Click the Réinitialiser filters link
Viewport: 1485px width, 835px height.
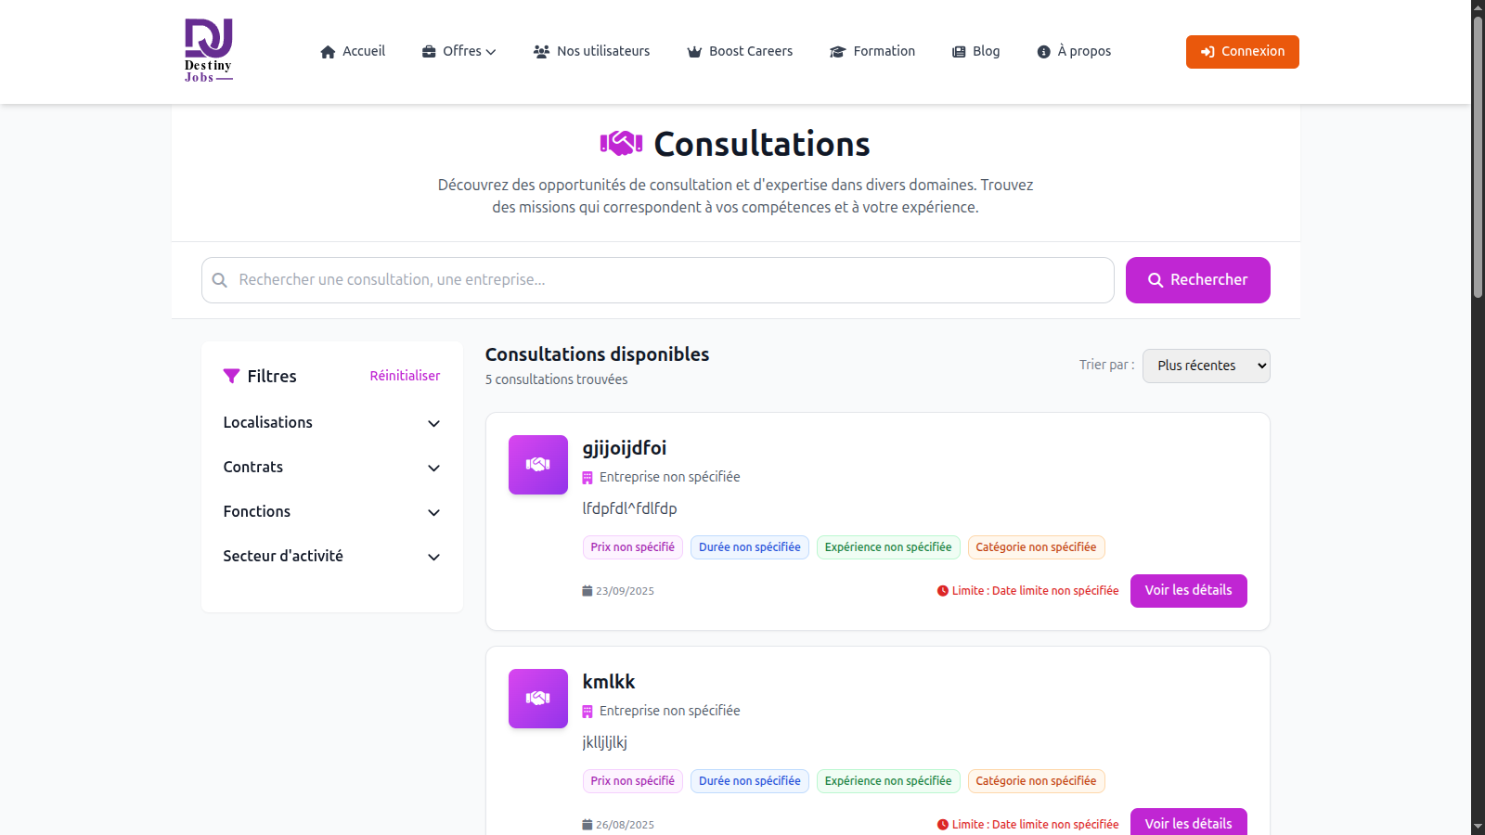click(405, 376)
